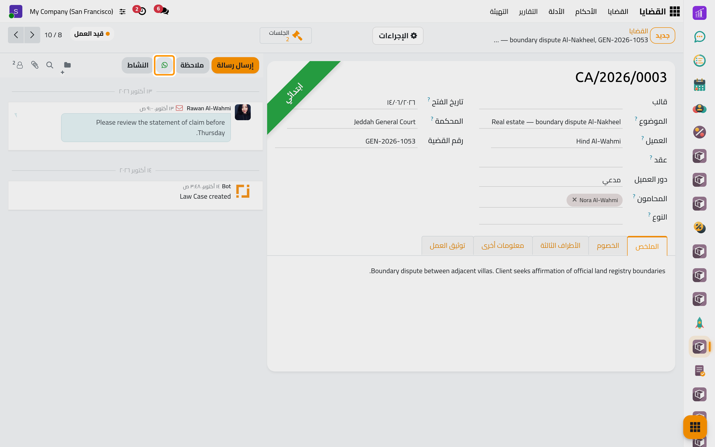Image resolution: width=715 pixels, height=447 pixels.
Task: Open the التقارير menu
Action: pos(528,12)
